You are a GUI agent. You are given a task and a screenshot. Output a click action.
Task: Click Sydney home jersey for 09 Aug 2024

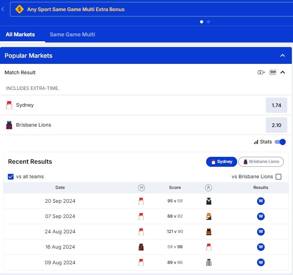tap(141, 262)
